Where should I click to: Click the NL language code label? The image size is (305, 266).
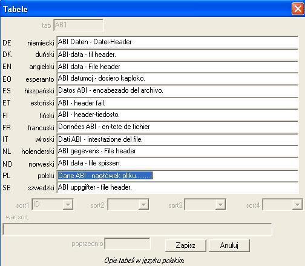7,151
